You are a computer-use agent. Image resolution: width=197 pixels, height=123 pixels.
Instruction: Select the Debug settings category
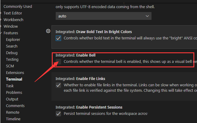[x=12, y=53]
